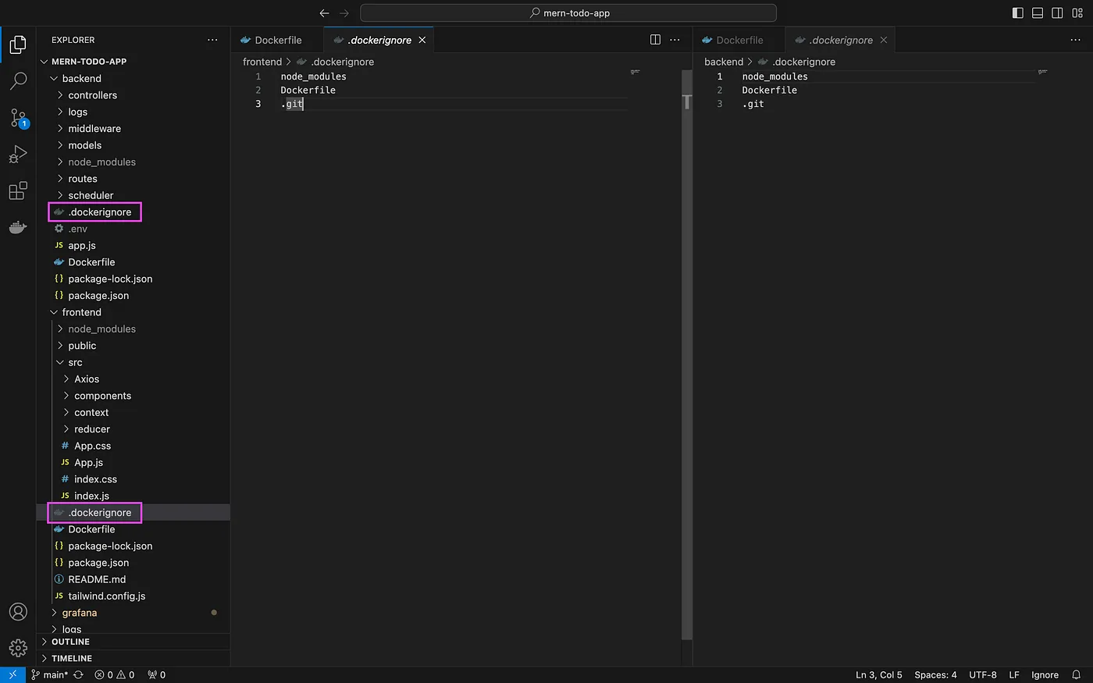Image resolution: width=1093 pixels, height=683 pixels.
Task: Open the Search view in activity bar
Action: [x=18, y=81]
